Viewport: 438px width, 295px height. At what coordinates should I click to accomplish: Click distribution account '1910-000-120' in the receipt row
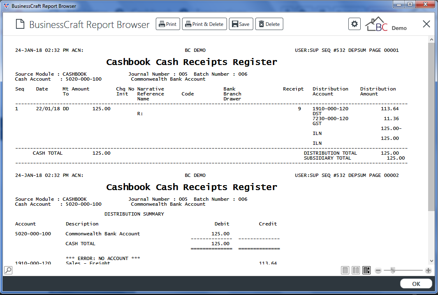pyautogui.click(x=331, y=109)
